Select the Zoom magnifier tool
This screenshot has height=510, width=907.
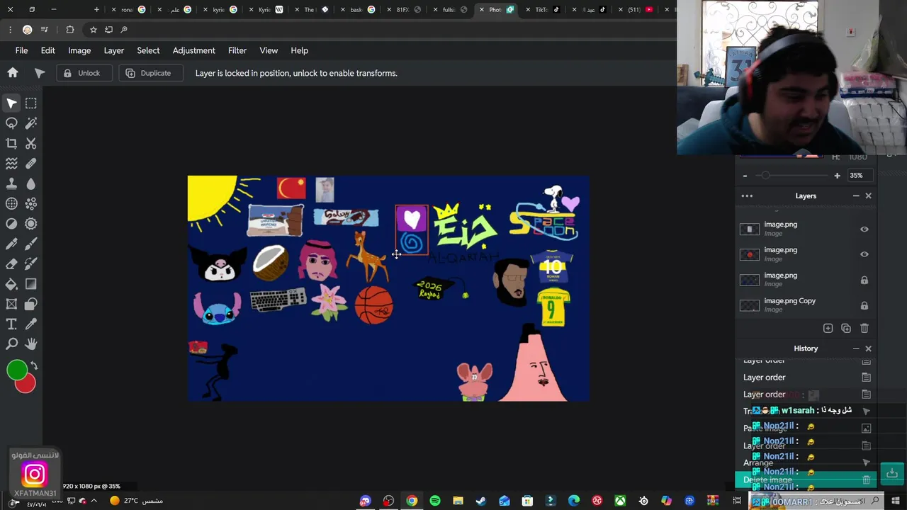point(11,344)
